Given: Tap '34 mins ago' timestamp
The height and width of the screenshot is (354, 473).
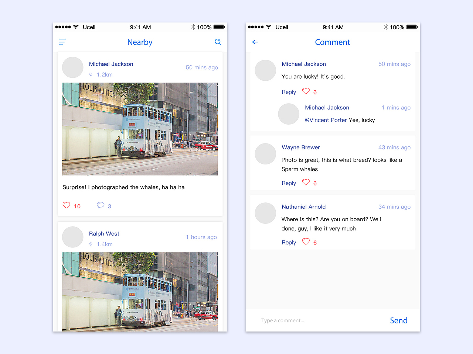Looking at the screenshot, I should (394, 207).
